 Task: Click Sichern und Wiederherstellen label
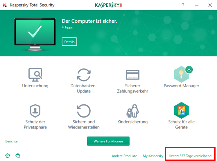click(x=84, y=124)
